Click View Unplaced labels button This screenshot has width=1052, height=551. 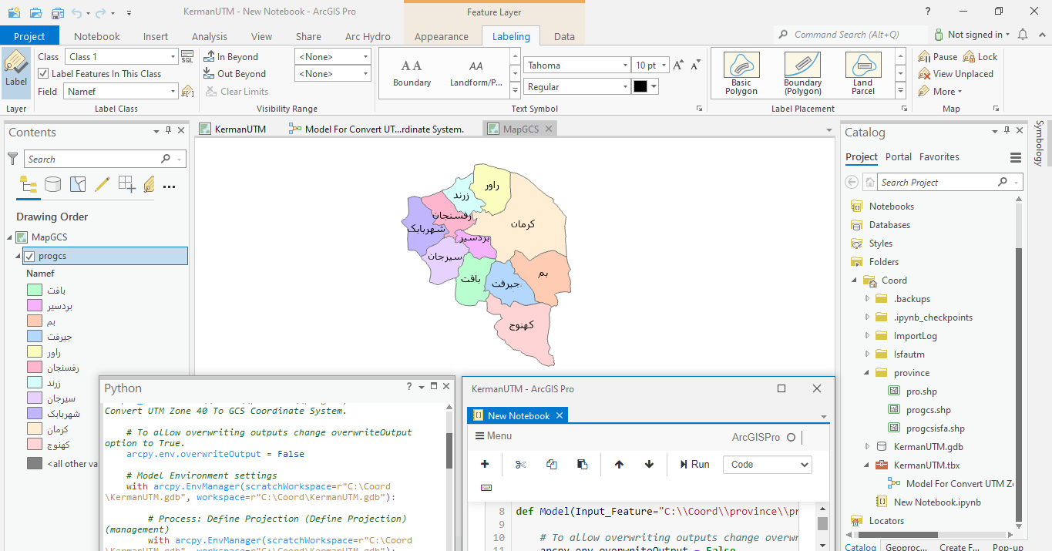(x=956, y=74)
